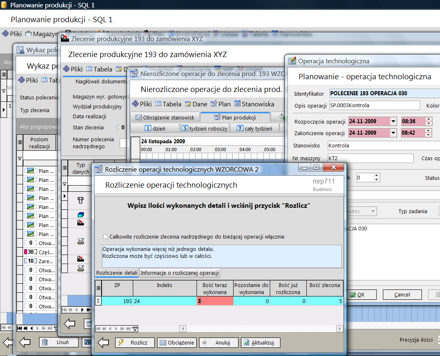Click the Usuń button in Wykaz window
This screenshot has height=356, width=440.
[x=59, y=342]
